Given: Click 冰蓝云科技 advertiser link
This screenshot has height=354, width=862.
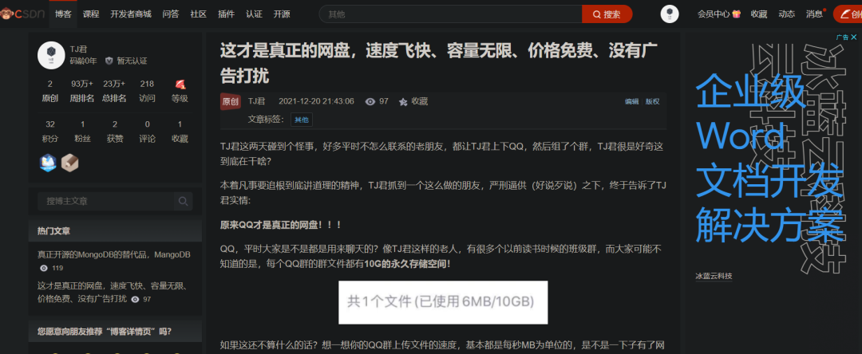Looking at the screenshot, I should [714, 277].
